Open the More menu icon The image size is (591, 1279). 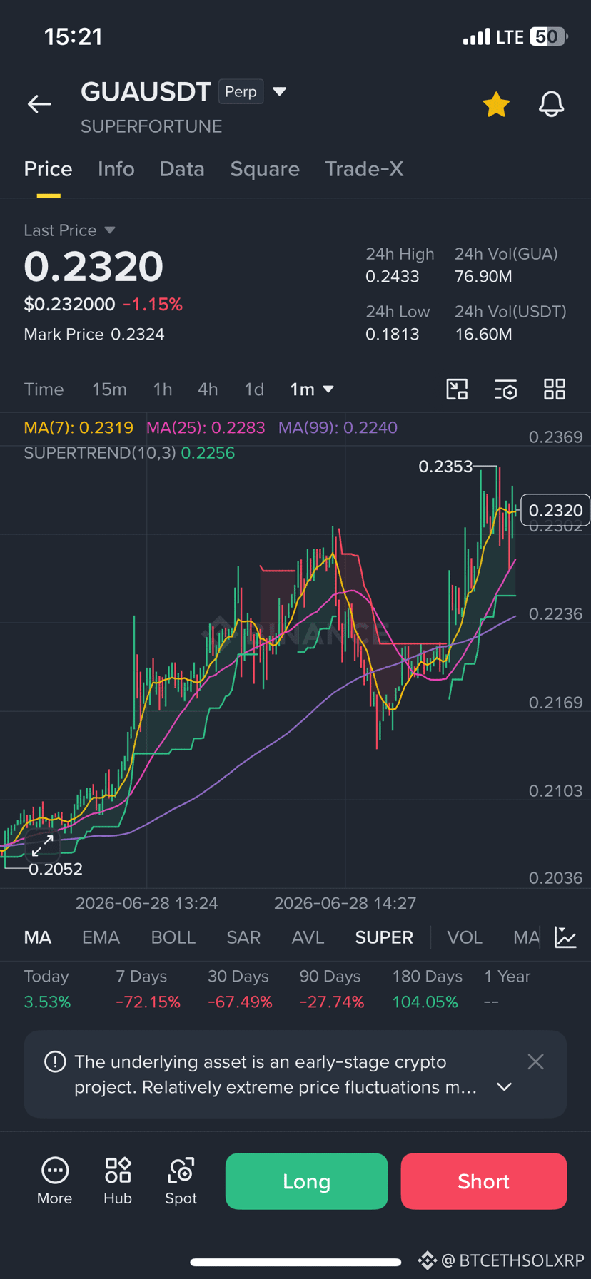click(55, 1181)
